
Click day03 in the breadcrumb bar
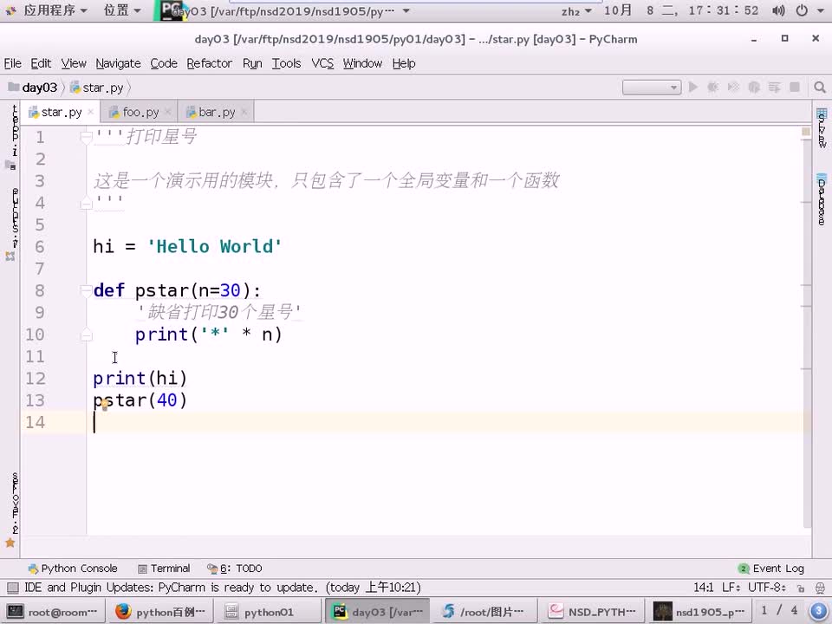pyautogui.click(x=33, y=88)
